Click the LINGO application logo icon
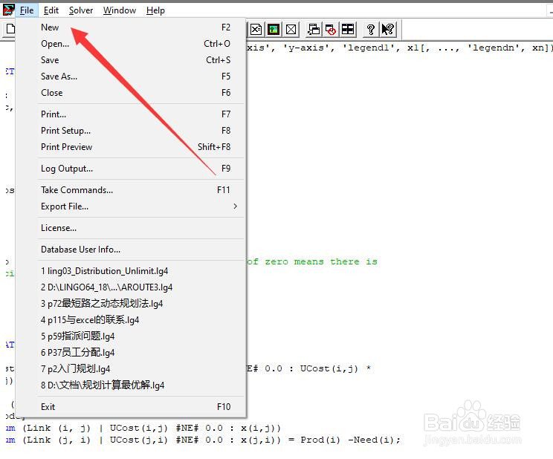Image resolution: width=553 pixels, height=459 pixels. (9, 10)
